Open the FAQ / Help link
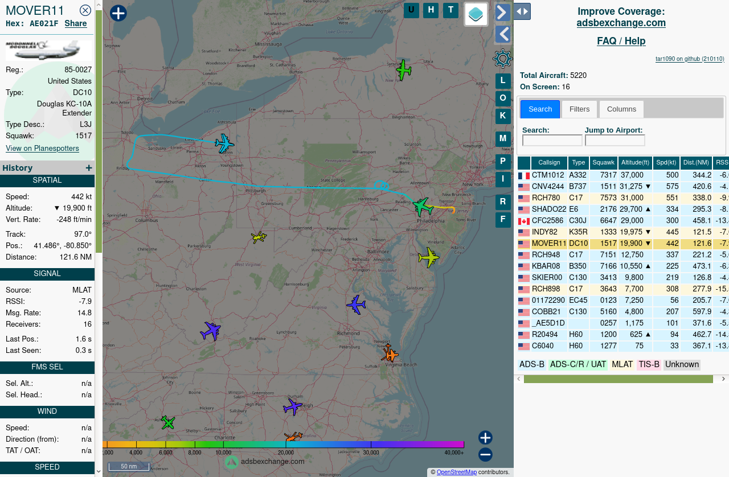 pos(621,41)
